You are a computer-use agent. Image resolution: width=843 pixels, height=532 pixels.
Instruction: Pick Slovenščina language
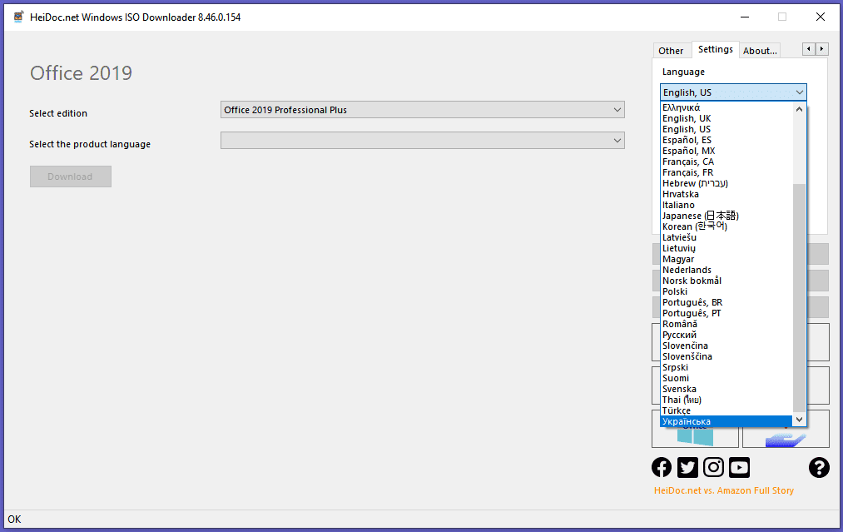point(726,356)
